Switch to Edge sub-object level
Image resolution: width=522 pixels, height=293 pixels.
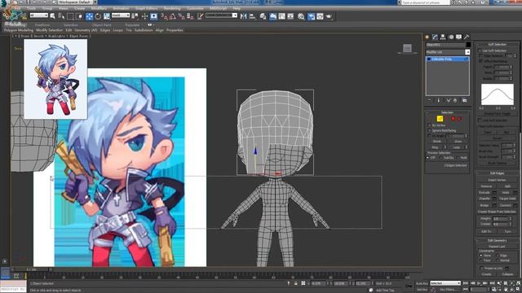[x=440, y=119]
